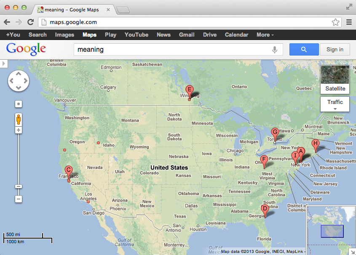Screen dimensions: 356x255
Task: Click the zoom slider handle
Action: pyautogui.click(x=19, y=186)
